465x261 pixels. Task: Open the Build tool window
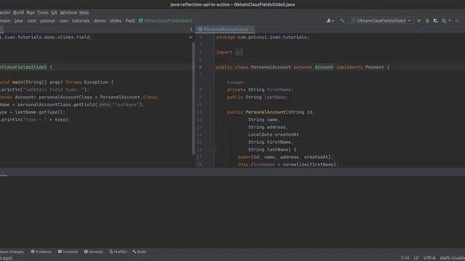tap(139, 252)
